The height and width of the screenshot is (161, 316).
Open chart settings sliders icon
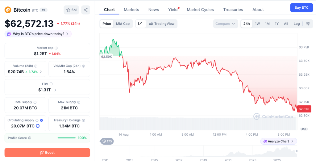(x=308, y=23)
